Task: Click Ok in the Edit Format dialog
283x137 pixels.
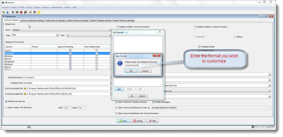Action: [x=132, y=96]
